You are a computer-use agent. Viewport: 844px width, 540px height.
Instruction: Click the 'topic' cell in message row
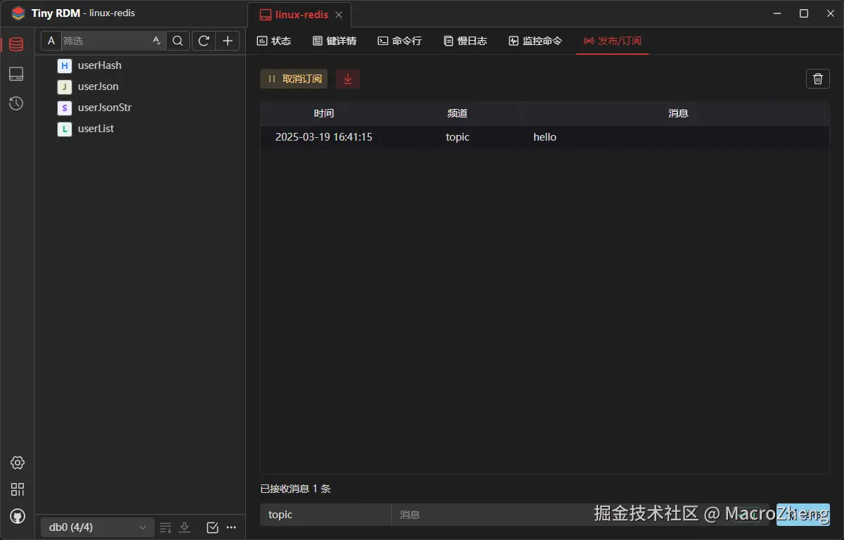click(457, 137)
